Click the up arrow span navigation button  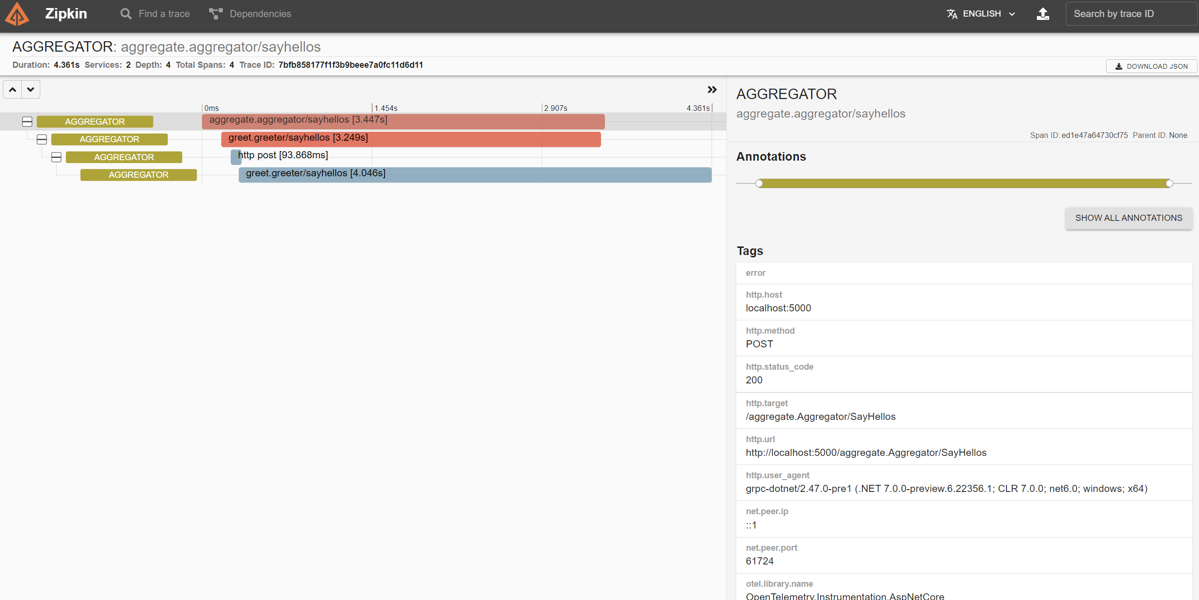tap(13, 90)
